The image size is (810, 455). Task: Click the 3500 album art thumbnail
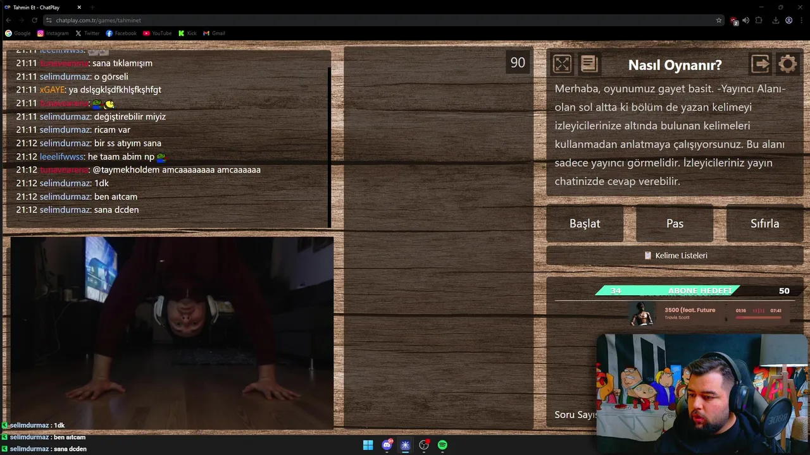(x=642, y=314)
